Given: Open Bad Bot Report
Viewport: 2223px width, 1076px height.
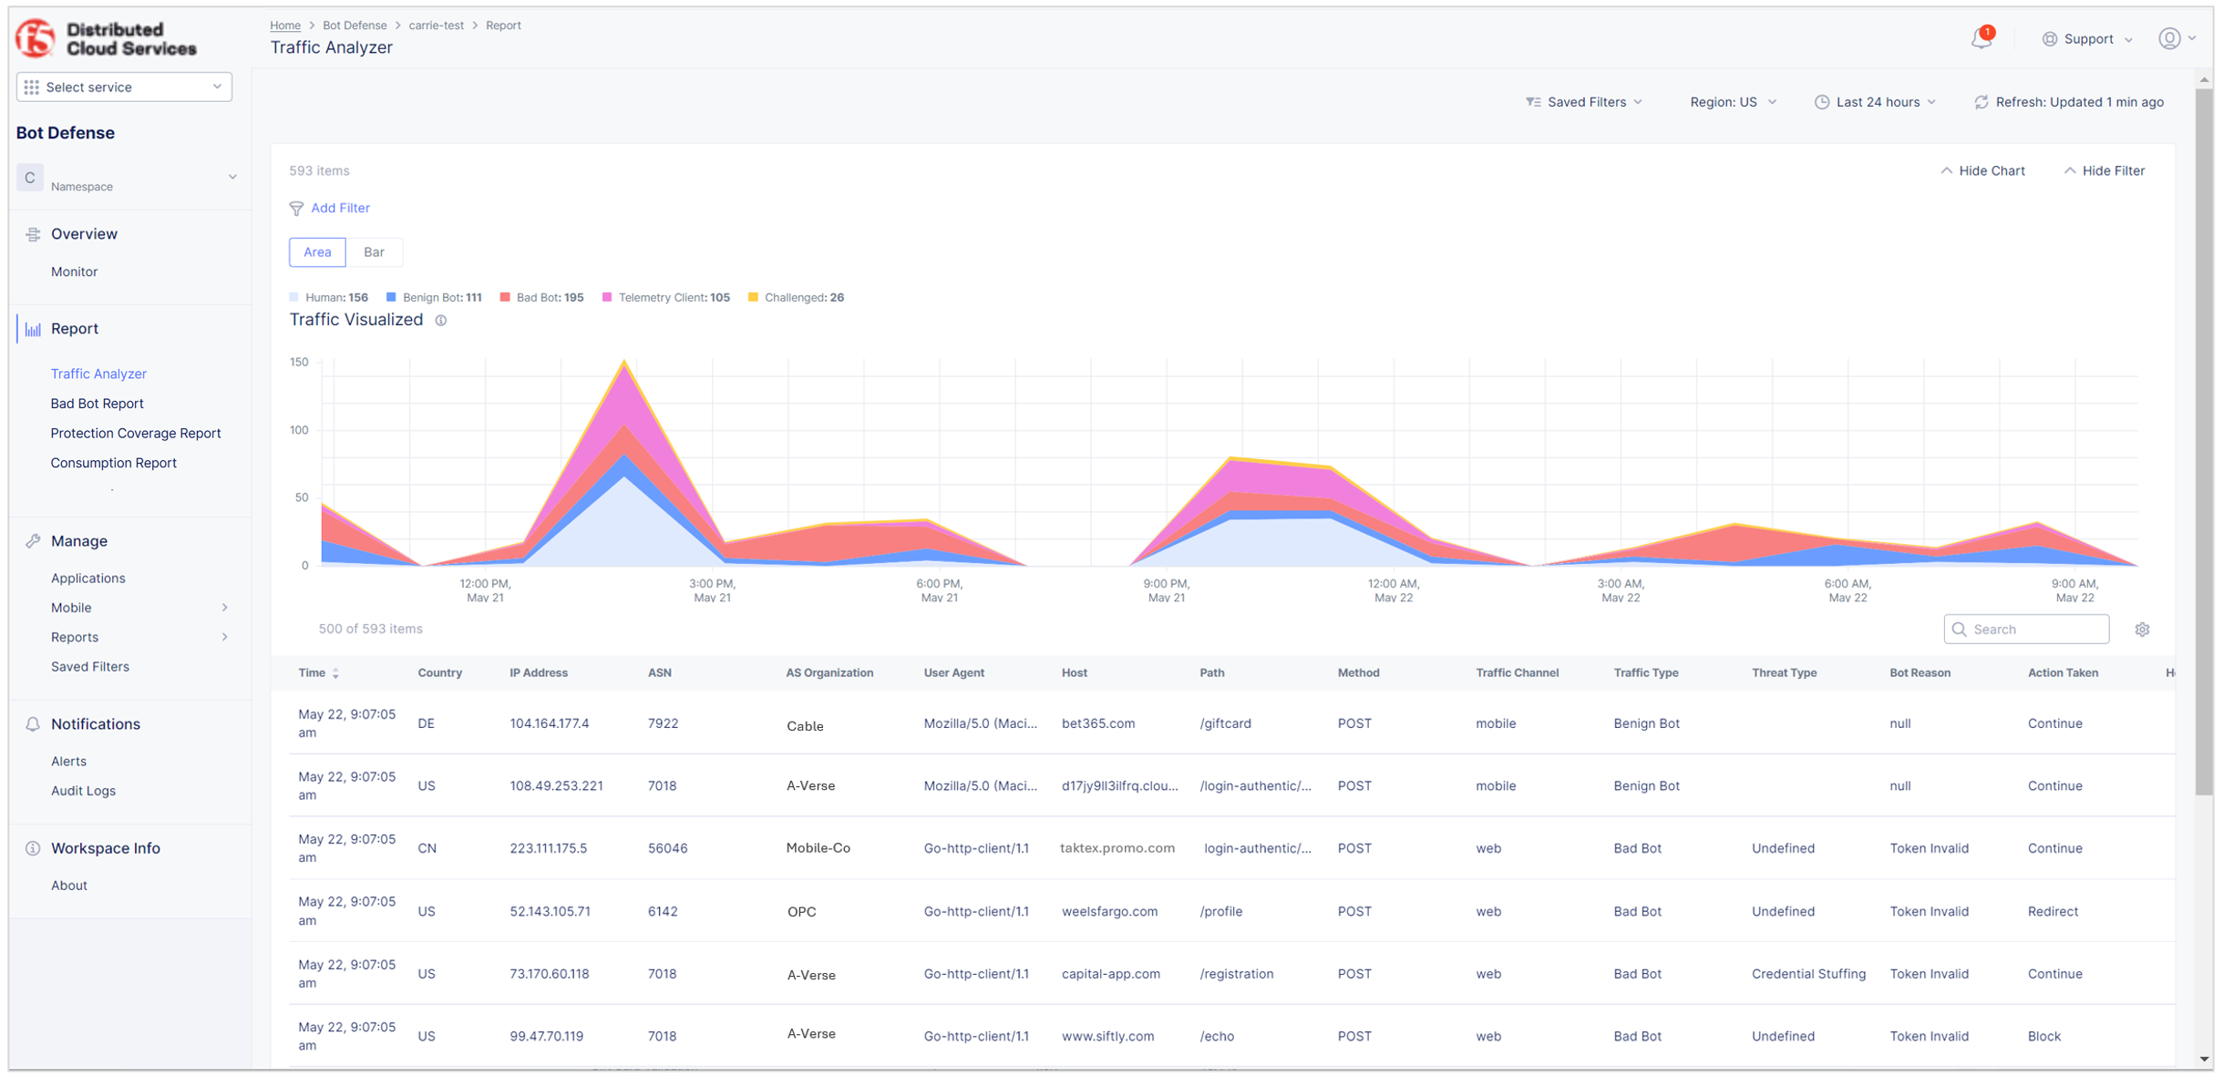Looking at the screenshot, I should click(97, 404).
